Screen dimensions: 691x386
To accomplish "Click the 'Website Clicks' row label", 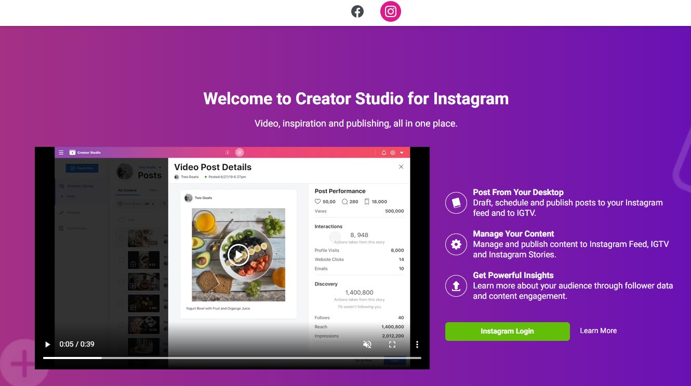I will (329, 259).
